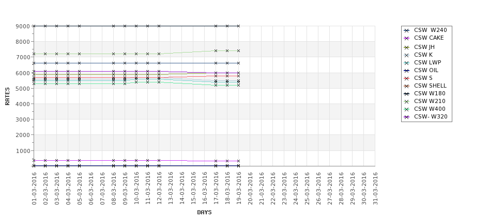Click the 4000 rates axis label
The width and height of the screenshot is (504, 221).
[x=23, y=104]
